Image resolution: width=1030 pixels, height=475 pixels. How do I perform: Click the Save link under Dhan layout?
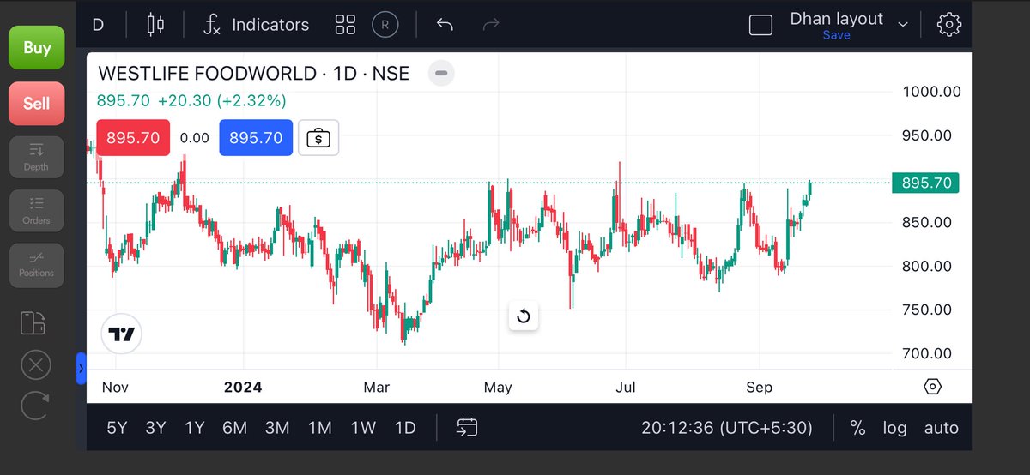coord(836,35)
